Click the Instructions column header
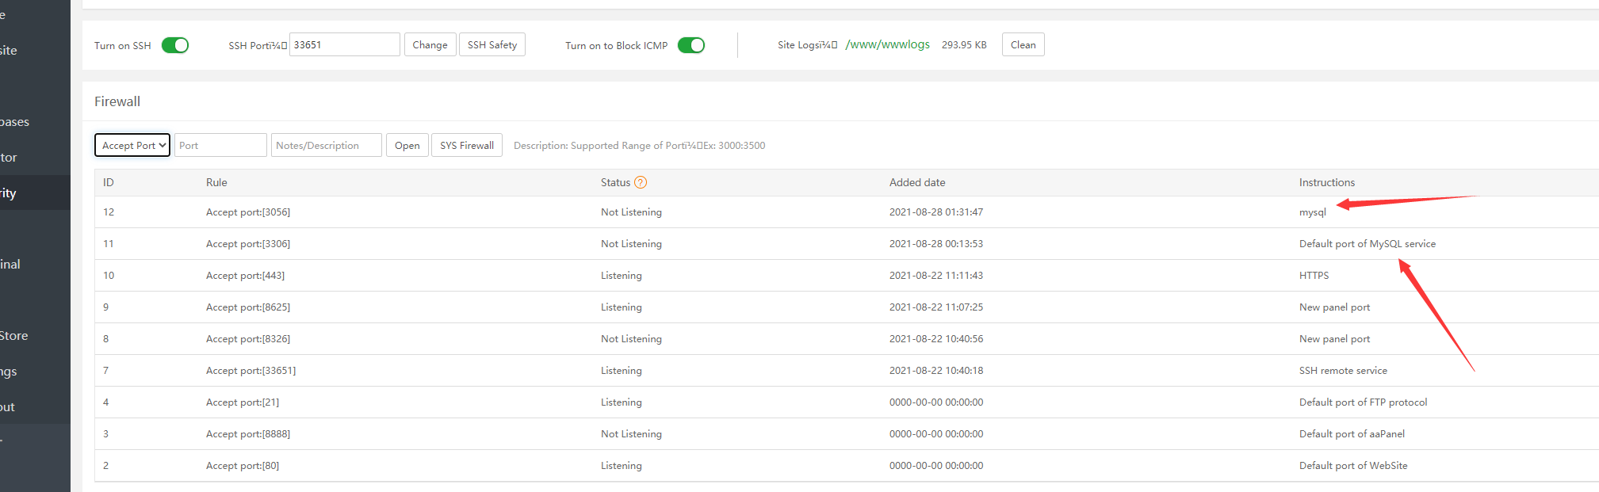Image resolution: width=1599 pixels, height=492 pixels. (1327, 182)
